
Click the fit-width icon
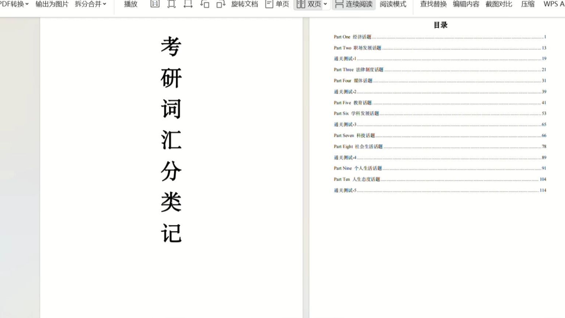(x=188, y=4)
